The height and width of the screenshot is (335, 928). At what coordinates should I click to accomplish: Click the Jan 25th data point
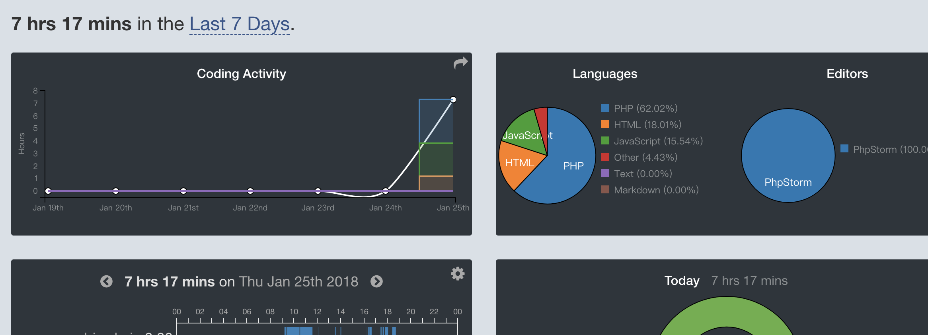pos(453,100)
